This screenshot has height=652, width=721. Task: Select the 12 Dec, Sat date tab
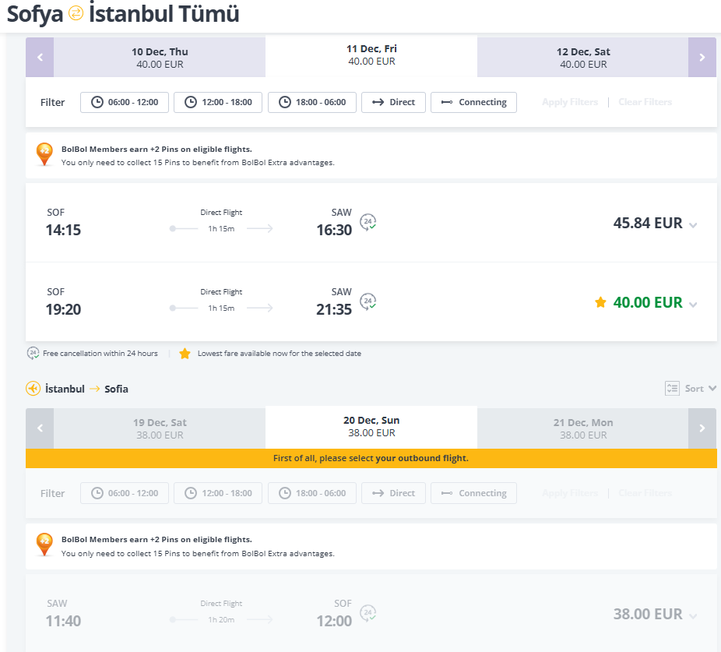[583, 57]
